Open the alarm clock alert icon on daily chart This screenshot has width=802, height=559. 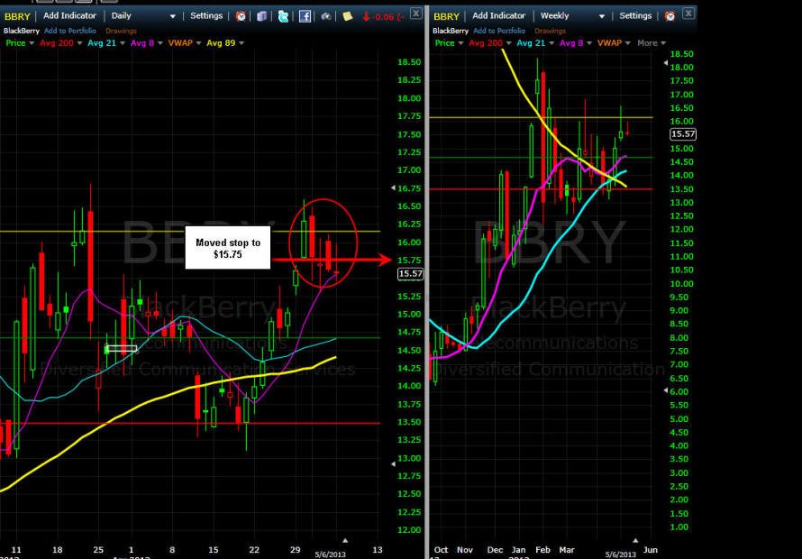[x=241, y=16]
